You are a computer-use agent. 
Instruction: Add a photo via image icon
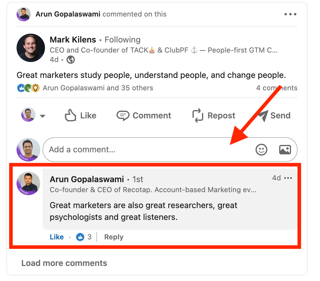[285, 150]
